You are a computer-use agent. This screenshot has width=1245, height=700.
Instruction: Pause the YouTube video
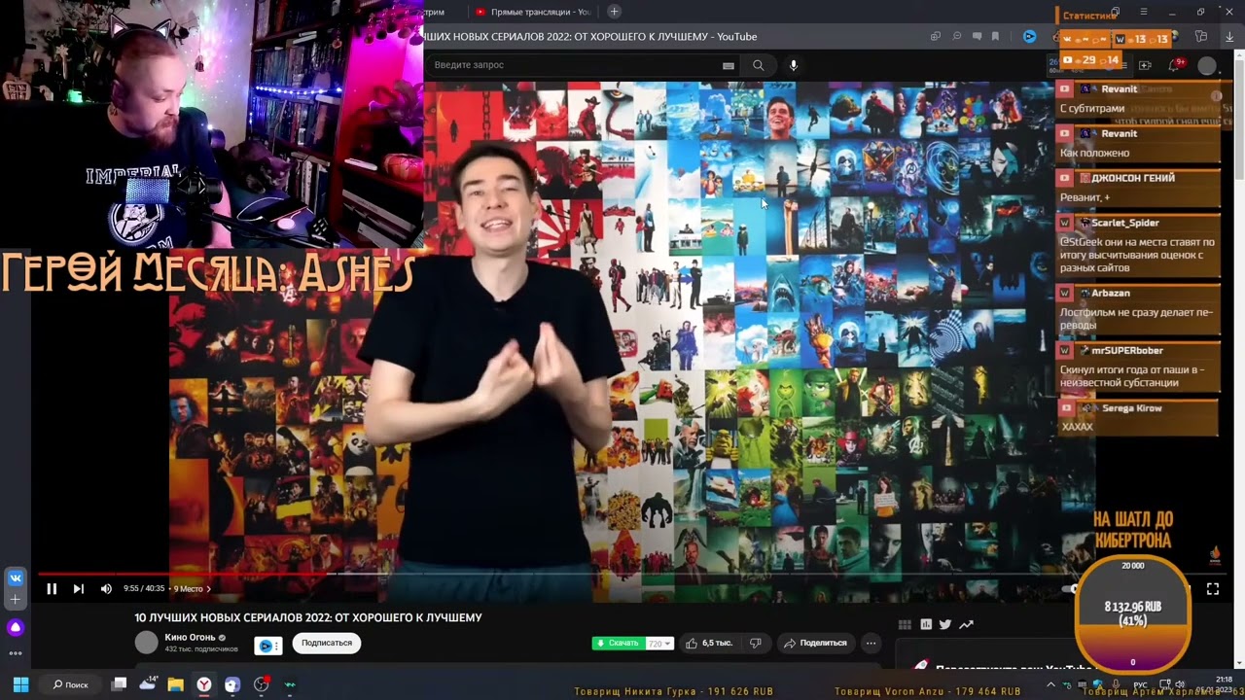coord(52,588)
